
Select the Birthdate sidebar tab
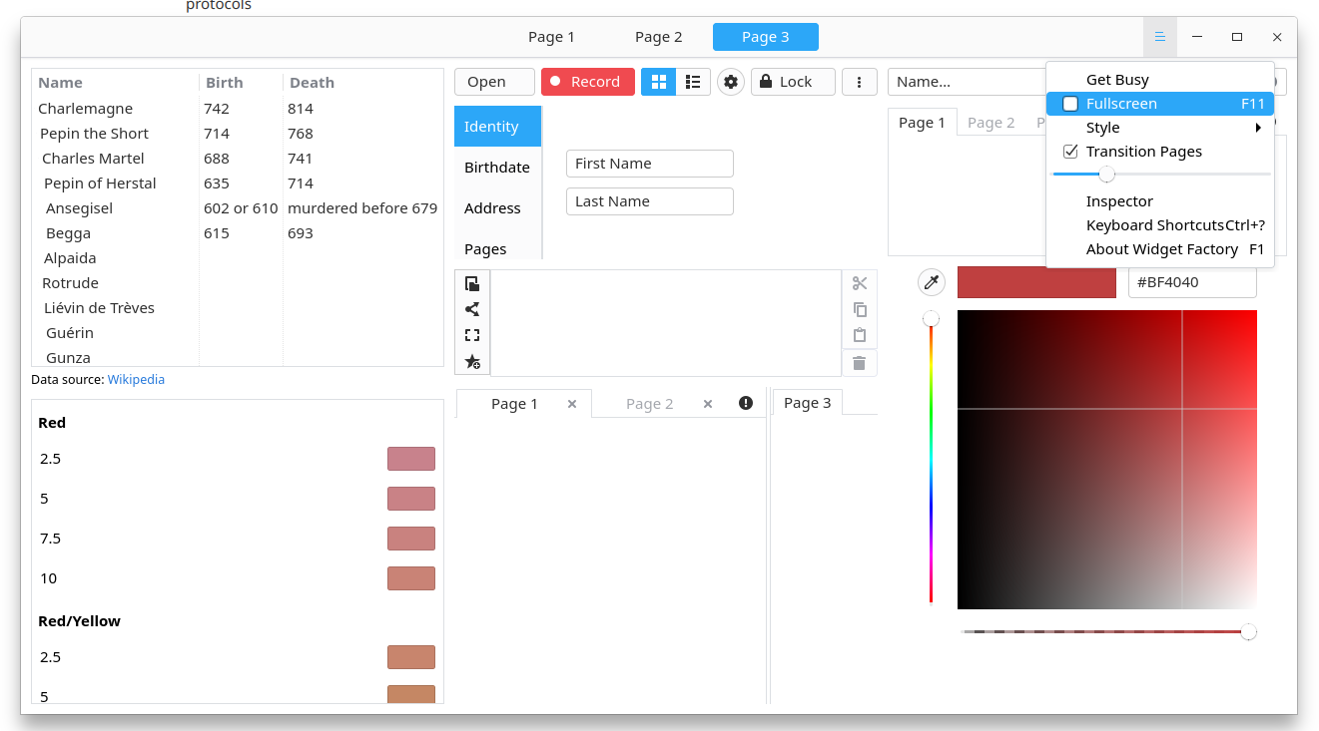click(497, 168)
